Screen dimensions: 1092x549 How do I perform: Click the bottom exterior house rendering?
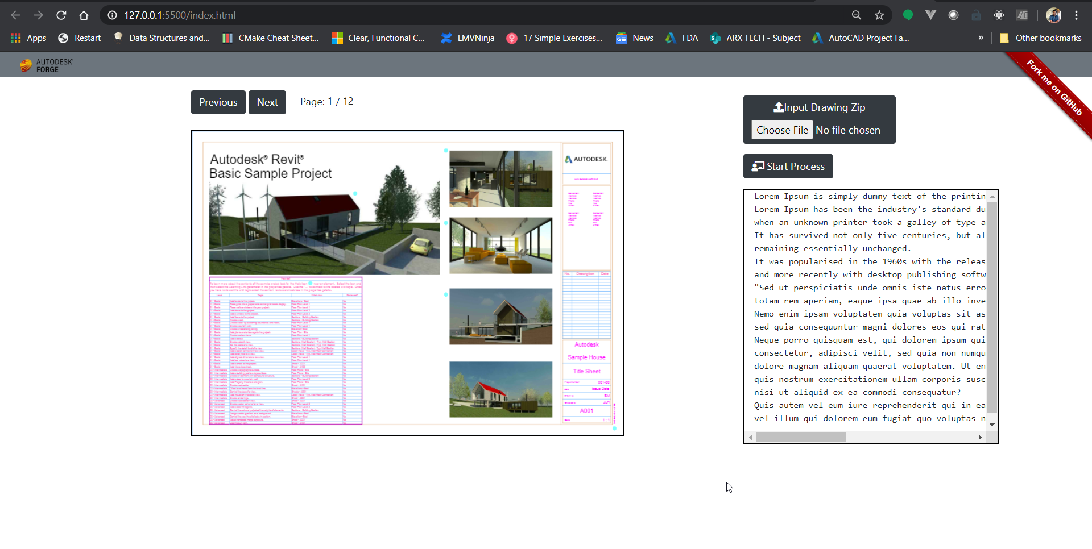[501, 389]
